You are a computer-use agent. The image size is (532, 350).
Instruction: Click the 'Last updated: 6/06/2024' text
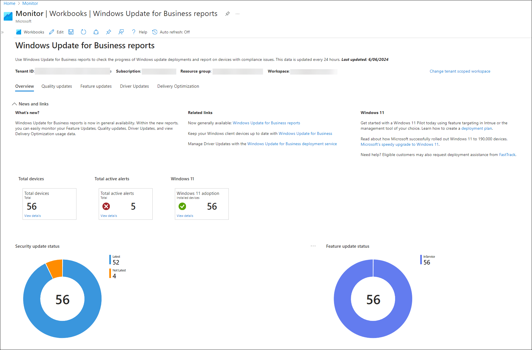coord(365,59)
